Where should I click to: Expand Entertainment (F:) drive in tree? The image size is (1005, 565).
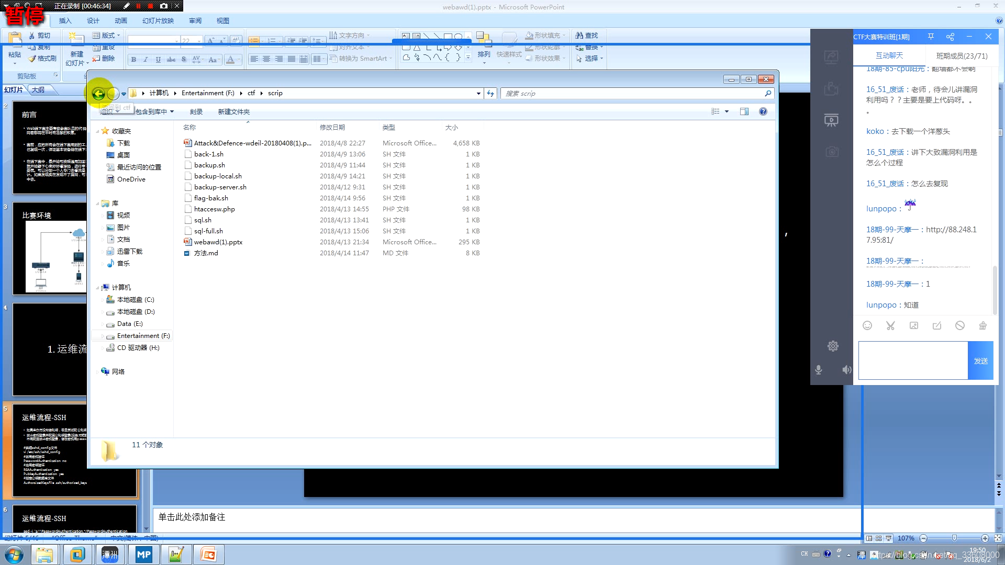coord(103,336)
